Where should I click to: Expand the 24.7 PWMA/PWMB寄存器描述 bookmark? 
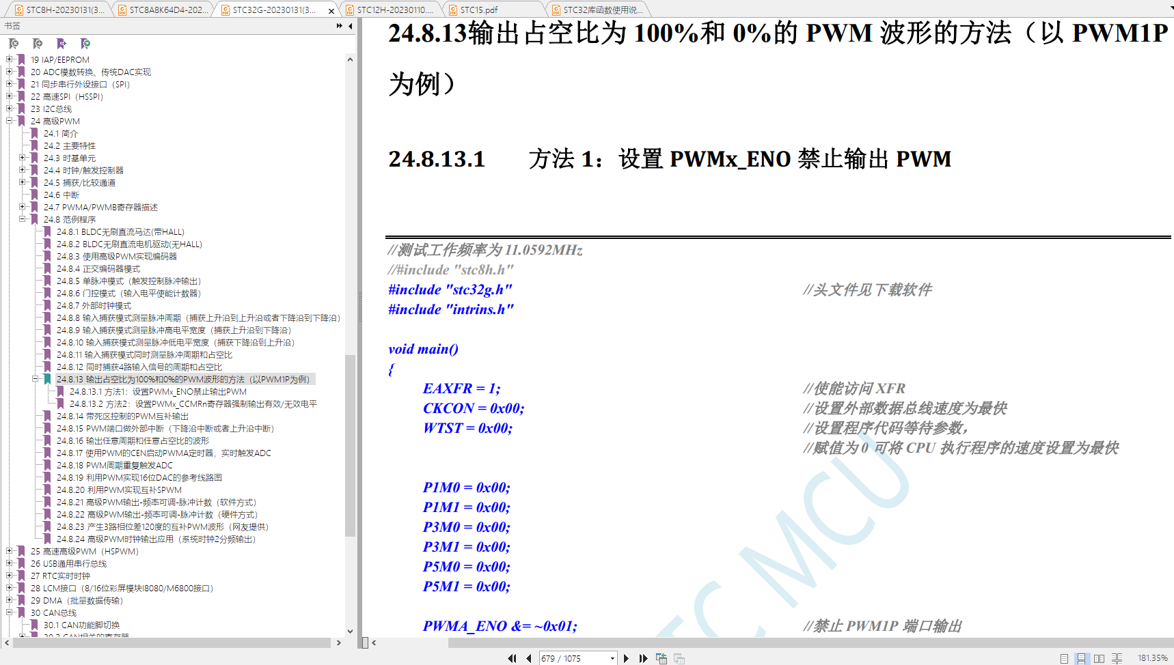tap(23, 207)
